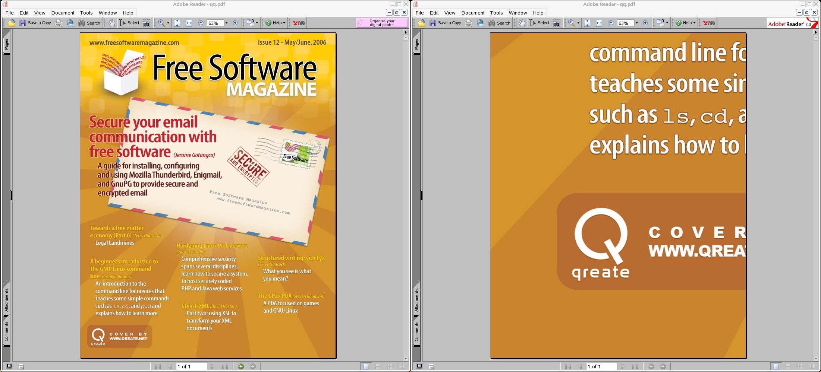The width and height of the screenshot is (821, 372).
Task: Click the rotate/page tool icon in left window
Action: pos(250,23)
